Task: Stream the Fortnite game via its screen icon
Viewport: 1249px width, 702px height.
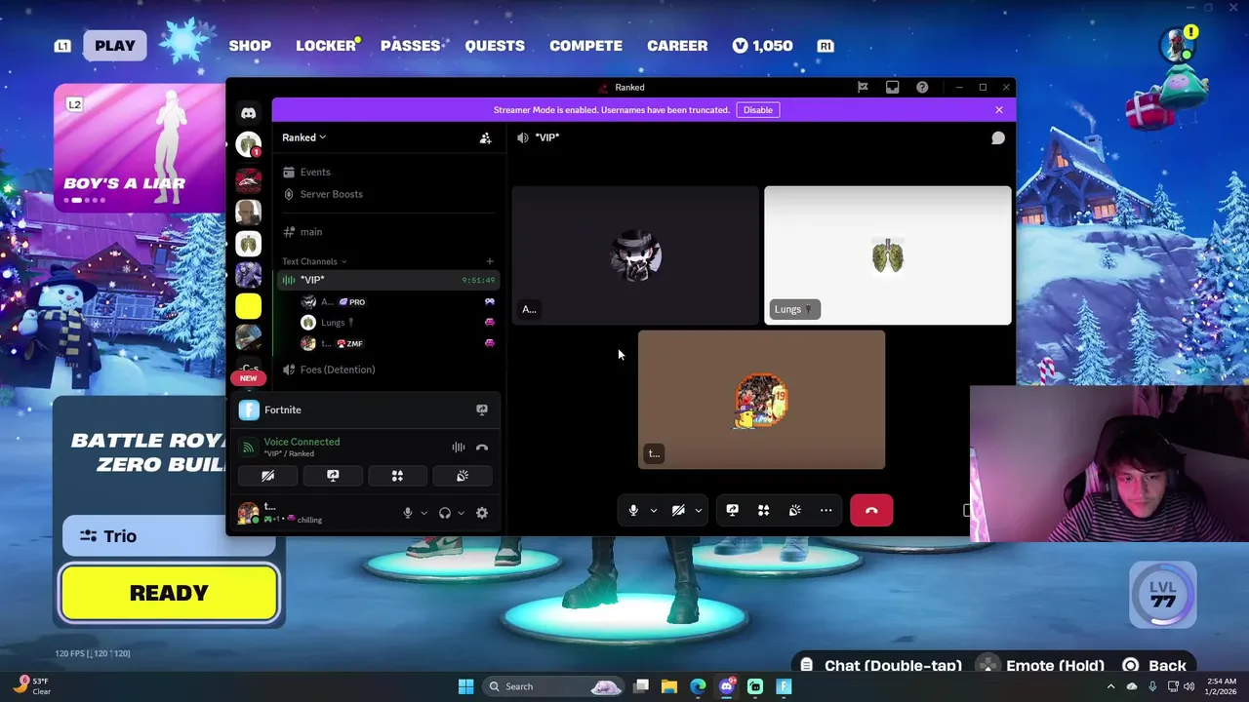Action: (482, 409)
